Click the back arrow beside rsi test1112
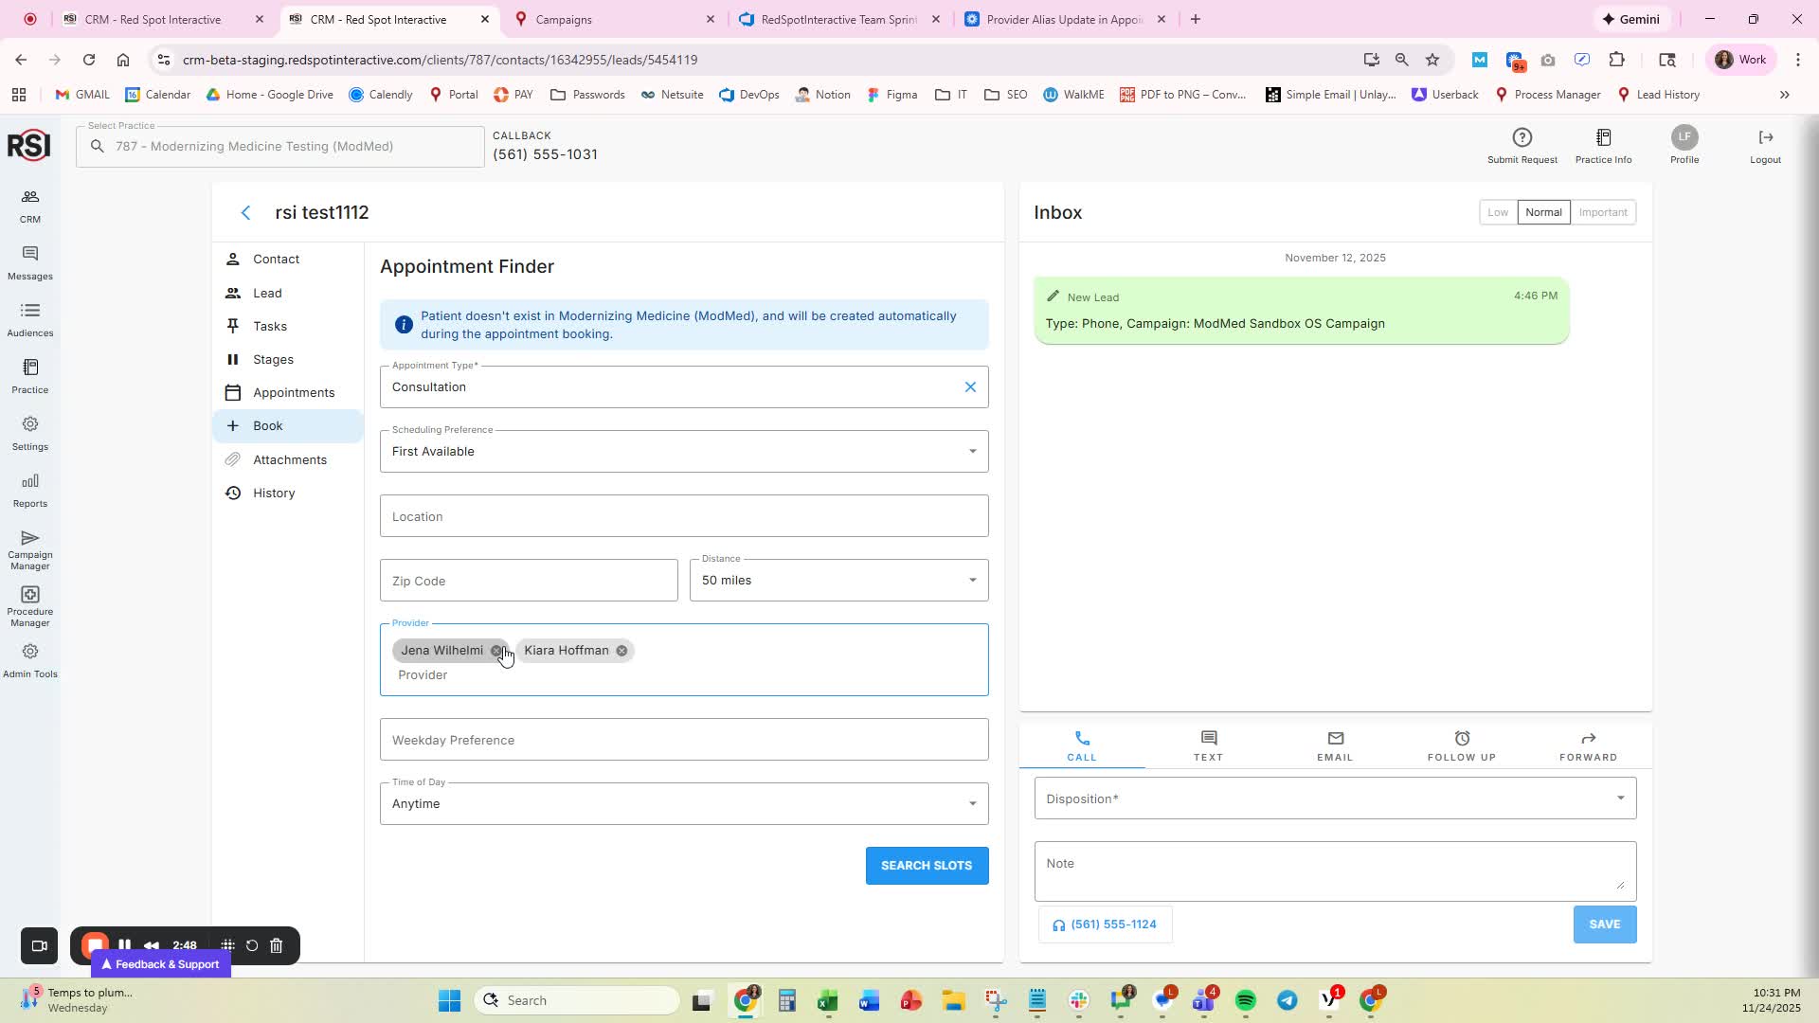1819x1023 pixels. (246, 213)
